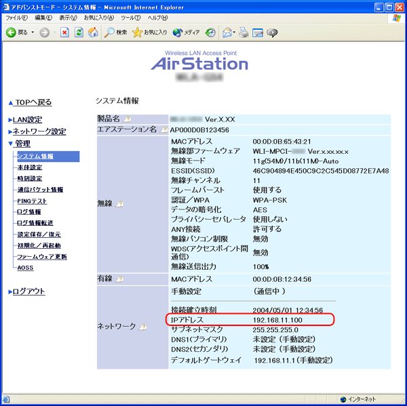
Task: Open ネットワーク設定 link
Action: [x=39, y=131]
